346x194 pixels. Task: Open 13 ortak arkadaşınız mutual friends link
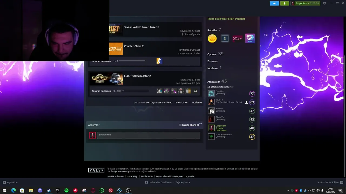pyautogui.click(x=218, y=87)
